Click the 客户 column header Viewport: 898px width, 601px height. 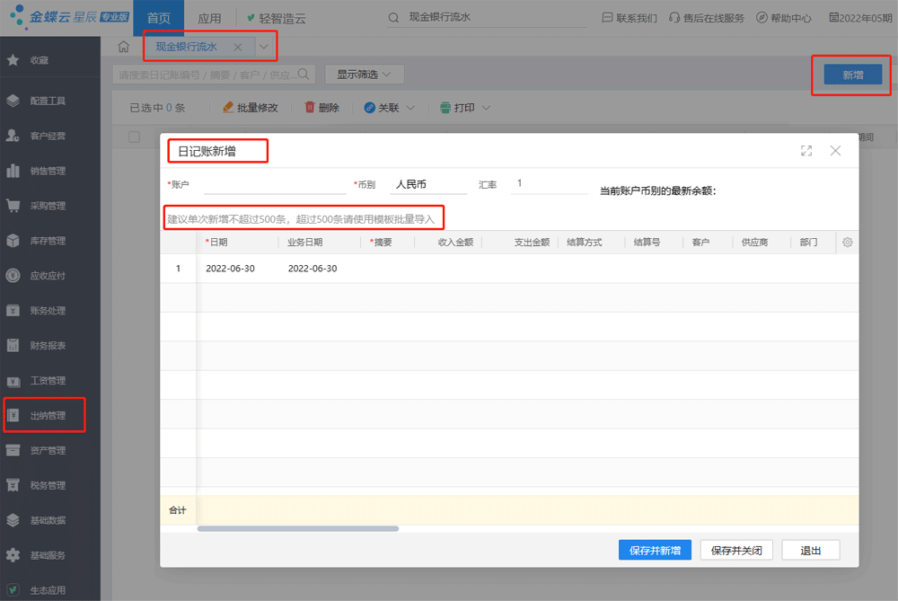[x=700, y=243]
